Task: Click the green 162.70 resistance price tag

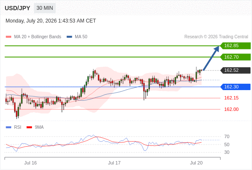Action: tap(235, 57)
